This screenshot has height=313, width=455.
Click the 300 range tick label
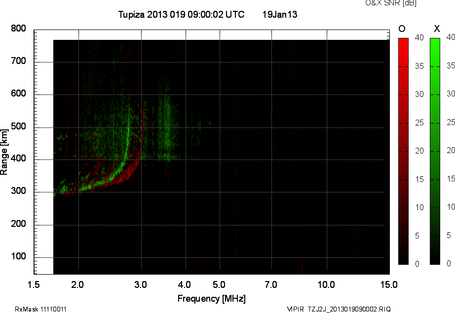point(18,191)
